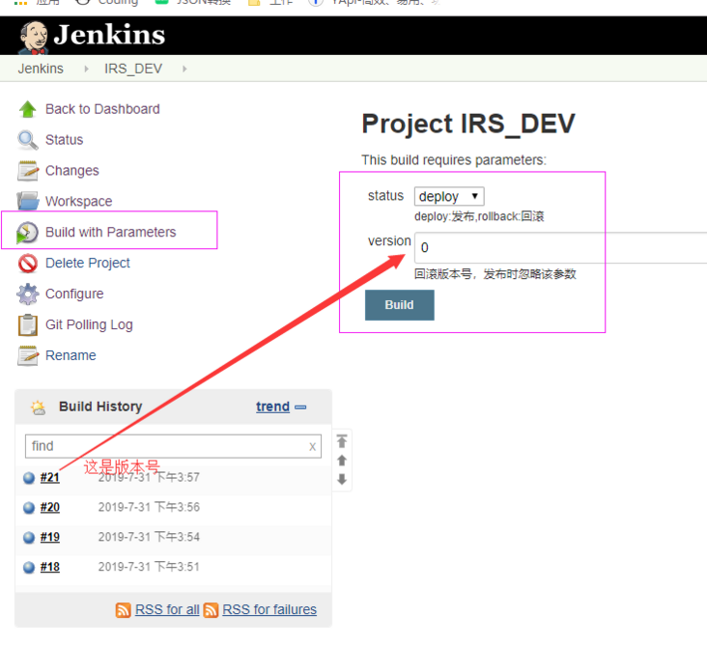The height and width of the screenshot is (645, 707).
Task: Click the Changes notepad icon
Action: coord(27,171)
